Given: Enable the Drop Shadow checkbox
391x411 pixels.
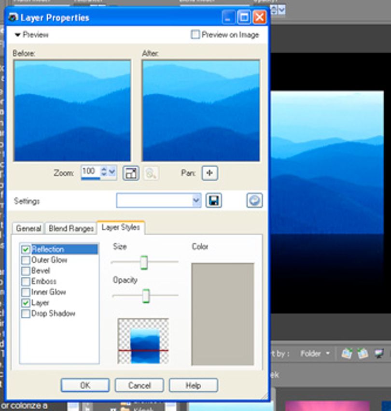Looking at the screenshot, I should point(26,314).
